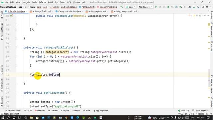This screenshot has height=120, width=213.
Task: Click categoryPickDialog breadcrumb in navigation bar
Action: [x=107, y=7]
